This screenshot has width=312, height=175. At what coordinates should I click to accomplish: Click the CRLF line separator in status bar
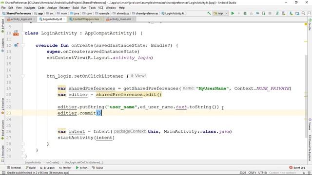tap(252, 173)
